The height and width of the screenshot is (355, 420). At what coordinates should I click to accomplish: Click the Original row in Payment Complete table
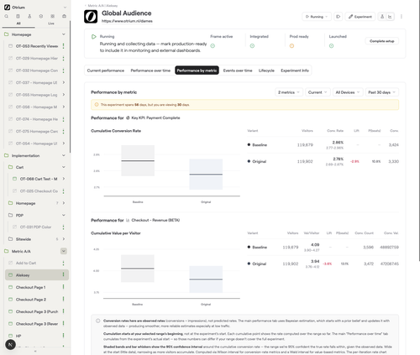323,161
